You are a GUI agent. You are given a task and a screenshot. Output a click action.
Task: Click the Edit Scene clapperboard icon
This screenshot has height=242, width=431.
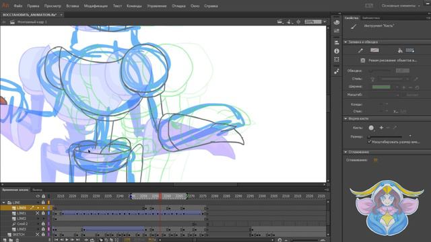pos(280,22)
